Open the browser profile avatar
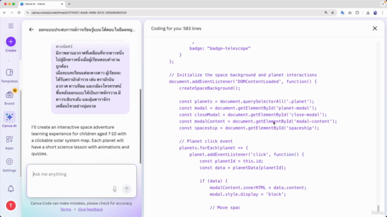 click(x=375, y=13)
